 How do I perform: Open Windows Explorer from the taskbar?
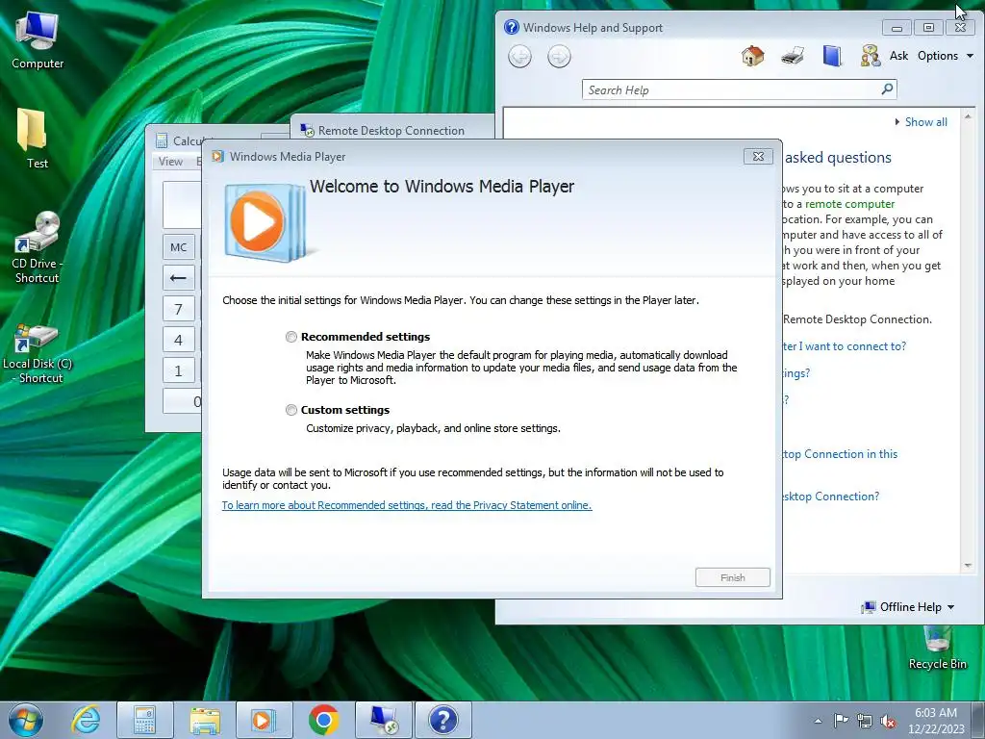(205, 720)
